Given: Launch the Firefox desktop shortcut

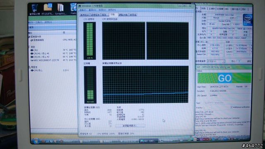Looking at the screenshot, I should tap(73, 9).
